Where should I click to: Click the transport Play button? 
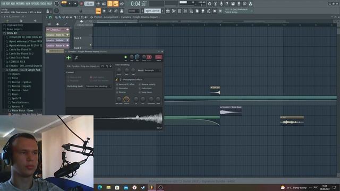pos(70,4)
